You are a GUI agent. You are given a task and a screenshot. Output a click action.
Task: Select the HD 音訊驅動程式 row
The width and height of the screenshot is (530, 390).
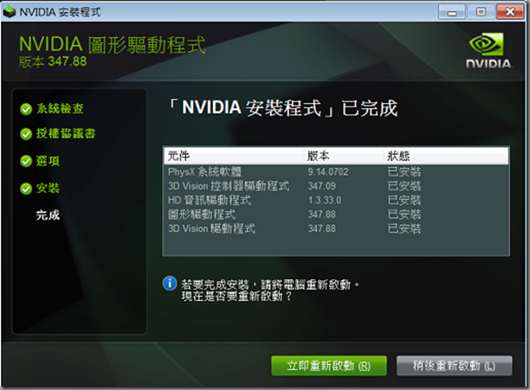pos(336,200)
